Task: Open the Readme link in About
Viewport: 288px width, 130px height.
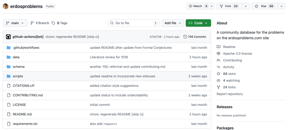Action: 229,47
